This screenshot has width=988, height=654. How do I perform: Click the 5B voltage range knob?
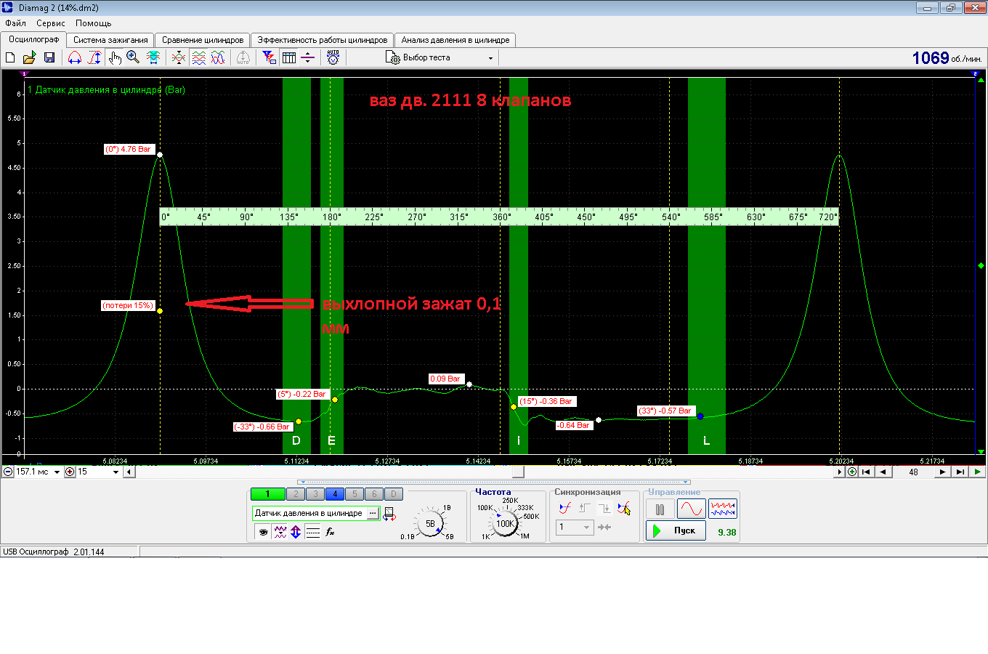click(x=430, y=523)
